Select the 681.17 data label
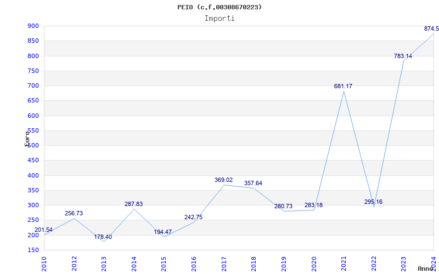Image resolution: width=439 pixels, height=274 pixels. click(344, 87)
